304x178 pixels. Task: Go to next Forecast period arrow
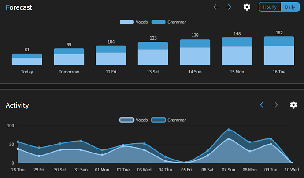(229, 7)
